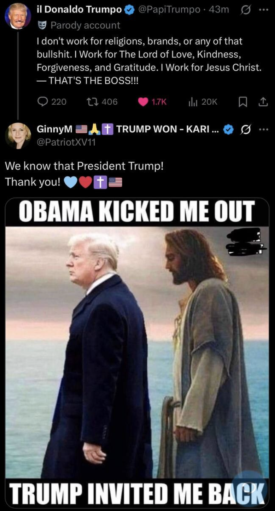Select the il Donaldo Trumpo display name
The height and width of the screenshot is (511, 275).
(x=79, y=9)
